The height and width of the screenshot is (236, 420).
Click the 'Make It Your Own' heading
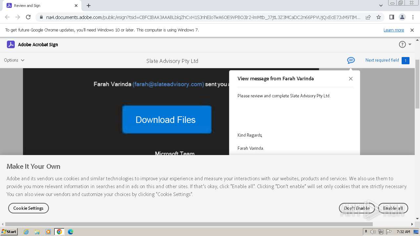pos(33,167)
